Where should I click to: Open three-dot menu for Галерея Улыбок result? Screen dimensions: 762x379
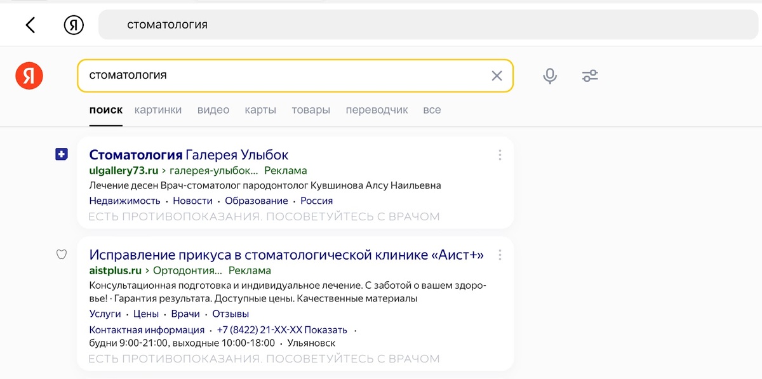(500, 155)
